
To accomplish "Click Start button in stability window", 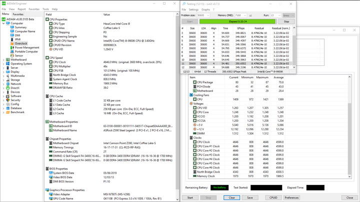I will [x=190, y=198].
